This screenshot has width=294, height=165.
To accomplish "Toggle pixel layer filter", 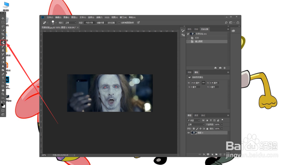I will pyautogui.click(x=203, y=120).
